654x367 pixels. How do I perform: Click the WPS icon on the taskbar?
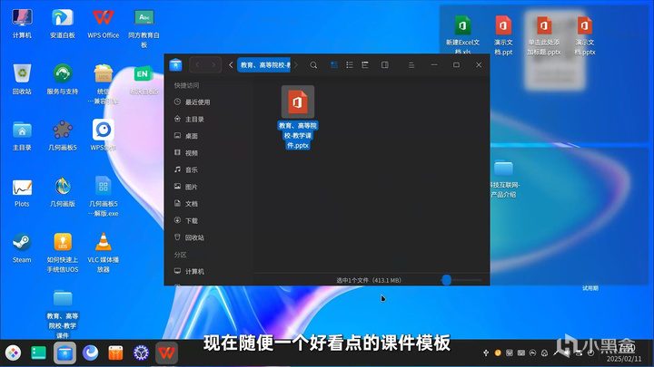pyautogui.click(x=167, y=353)
